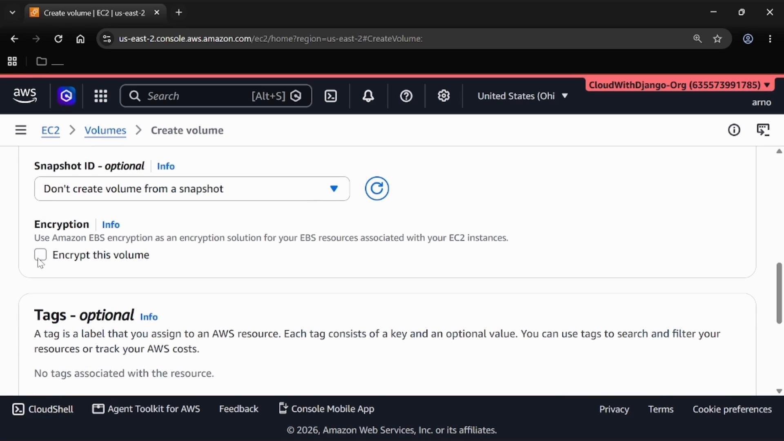Open the browser zoom magnifier icon
The width and height of the screenshot is (784, 441).
tap(697, 39)
